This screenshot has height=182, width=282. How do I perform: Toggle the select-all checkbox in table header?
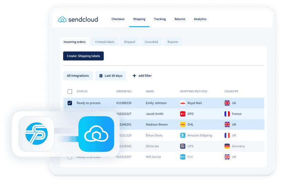click(x=70, y=92)
